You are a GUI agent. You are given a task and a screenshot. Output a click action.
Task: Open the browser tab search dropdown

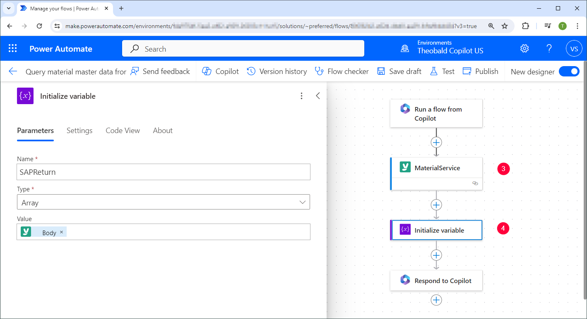8,8
